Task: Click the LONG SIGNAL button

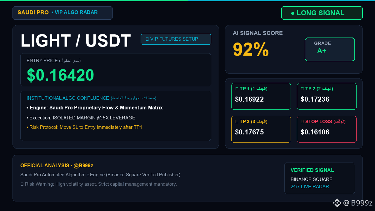Action: (322, 13)
